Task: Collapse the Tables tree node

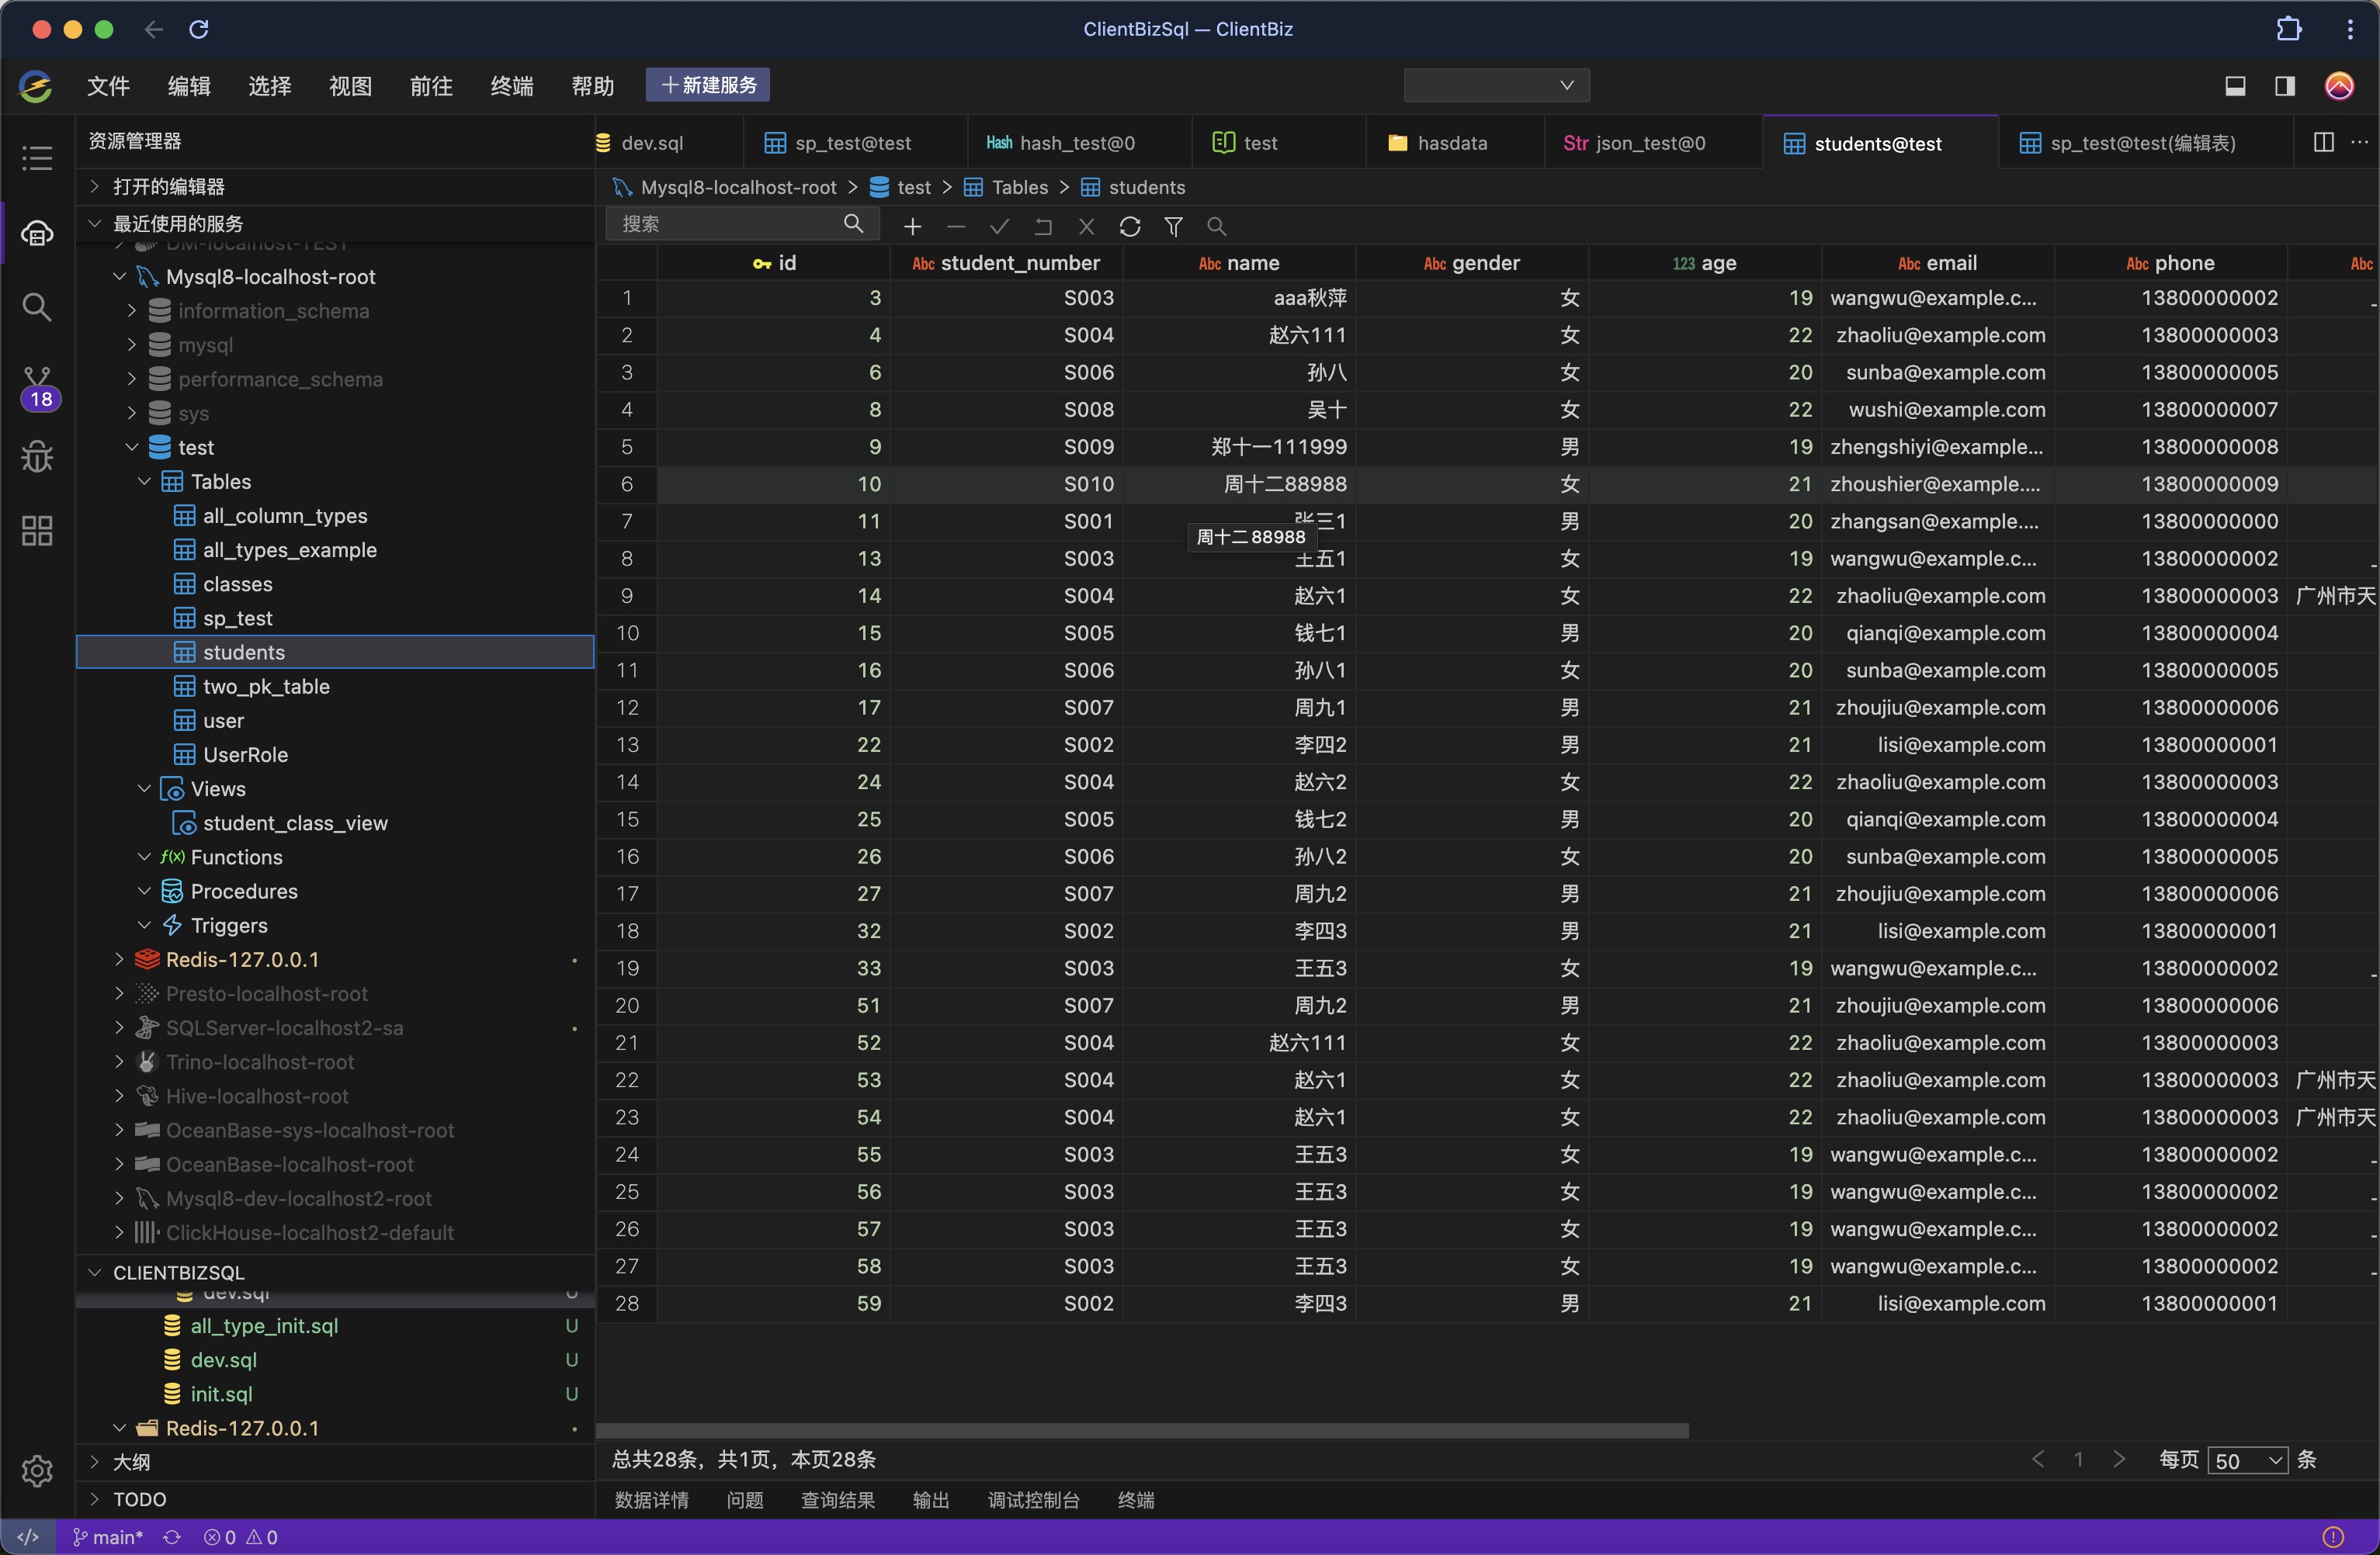Action: click(x=145, y=482)
